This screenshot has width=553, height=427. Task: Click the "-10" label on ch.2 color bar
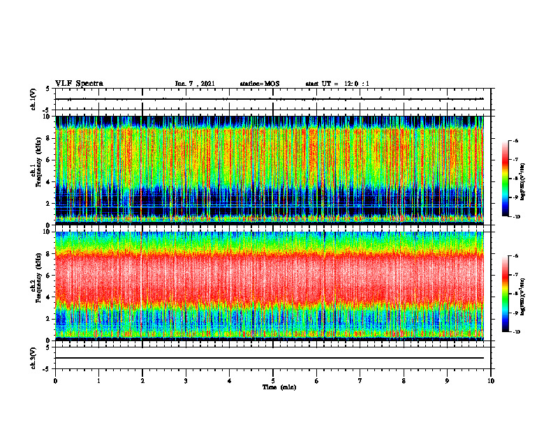(x=516, y=331)
